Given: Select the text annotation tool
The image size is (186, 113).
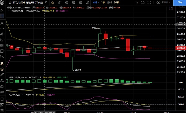Looking at the screenshot, I should [x=2, y=23].
